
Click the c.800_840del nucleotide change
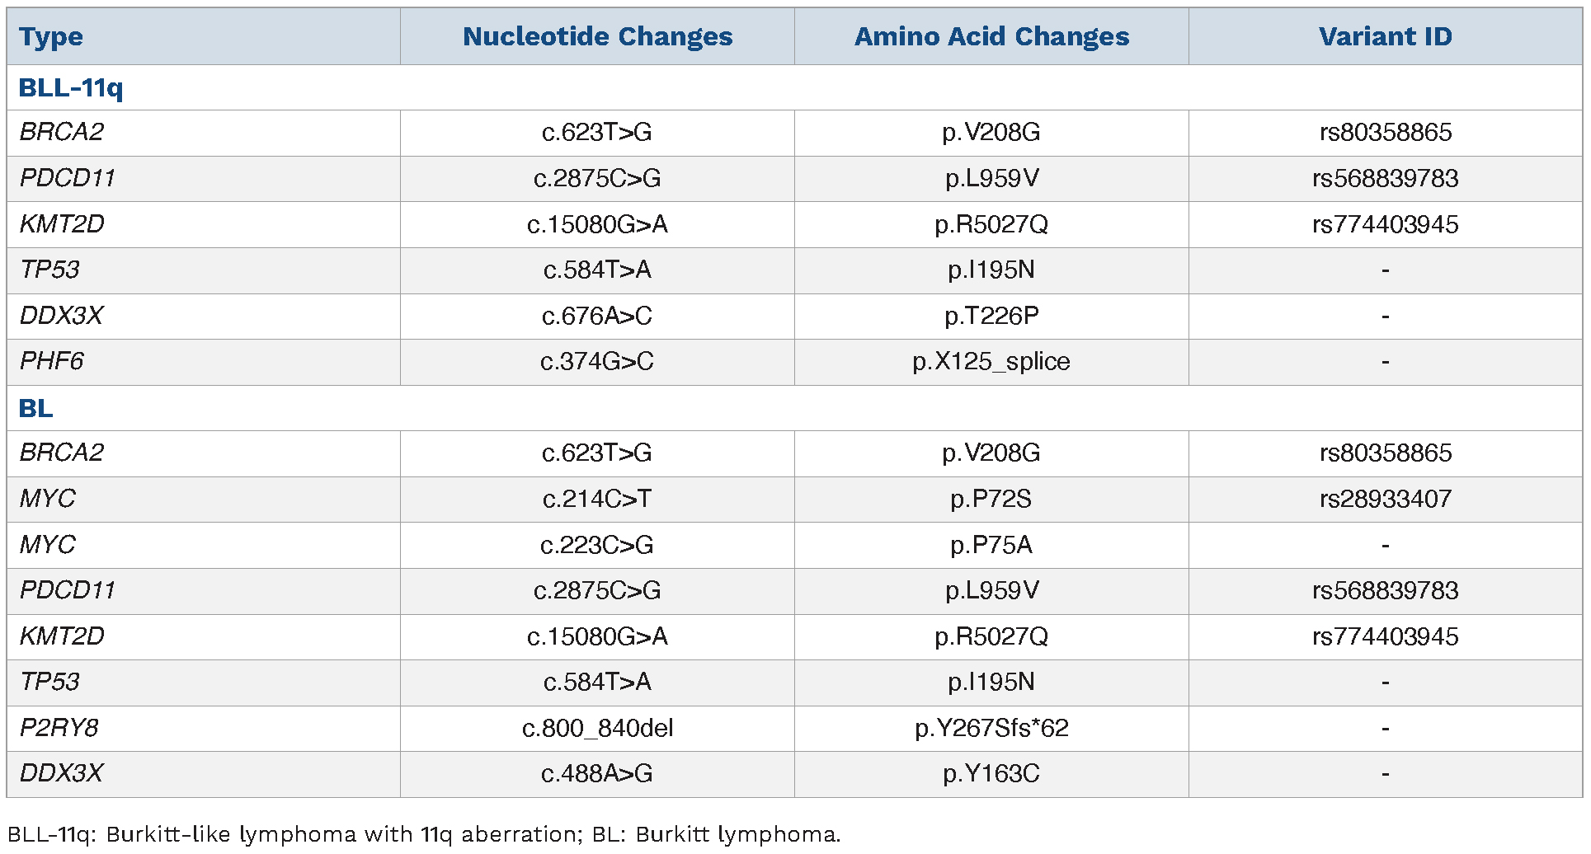coord(597,729)
